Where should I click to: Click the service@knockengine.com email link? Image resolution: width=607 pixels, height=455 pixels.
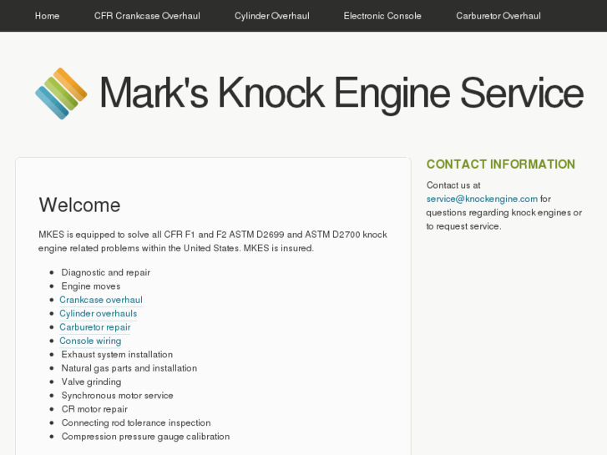(x=482, y=199)
